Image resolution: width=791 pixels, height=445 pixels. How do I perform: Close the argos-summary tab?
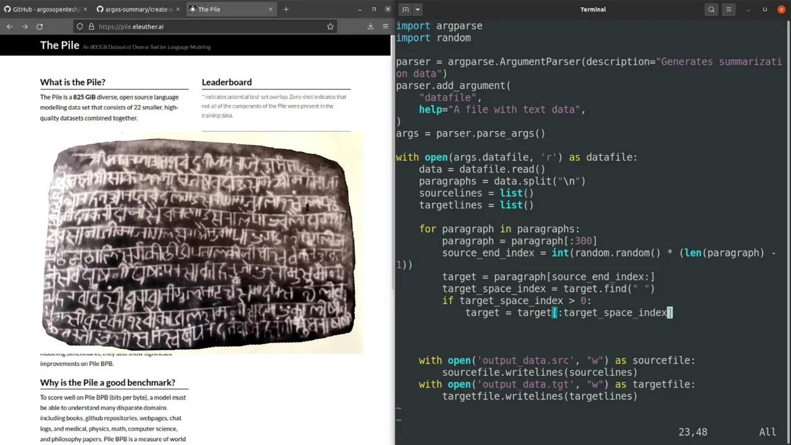tap(177, 9)
